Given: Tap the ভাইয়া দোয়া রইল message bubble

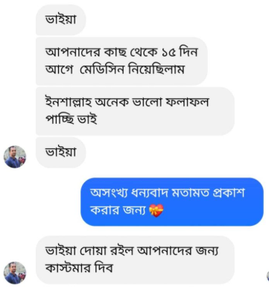Looking at the screenshot, I should (x=135, y=260).
